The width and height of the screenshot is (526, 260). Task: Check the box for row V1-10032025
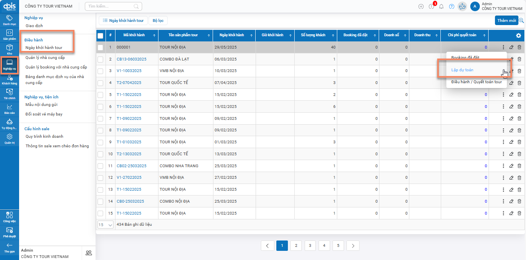click(x=100, y=71)
